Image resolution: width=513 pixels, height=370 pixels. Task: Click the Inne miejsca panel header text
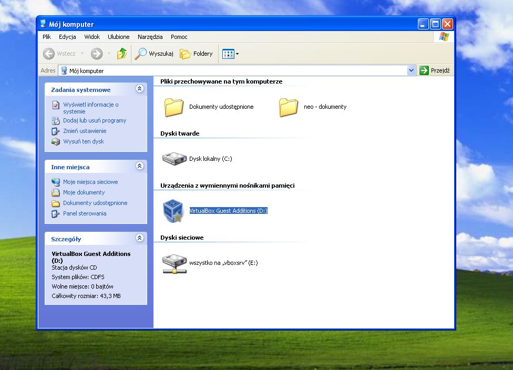pos(70,167)
